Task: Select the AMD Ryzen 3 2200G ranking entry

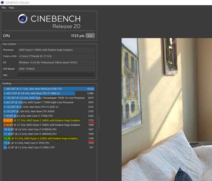Action: click(45, 138)
